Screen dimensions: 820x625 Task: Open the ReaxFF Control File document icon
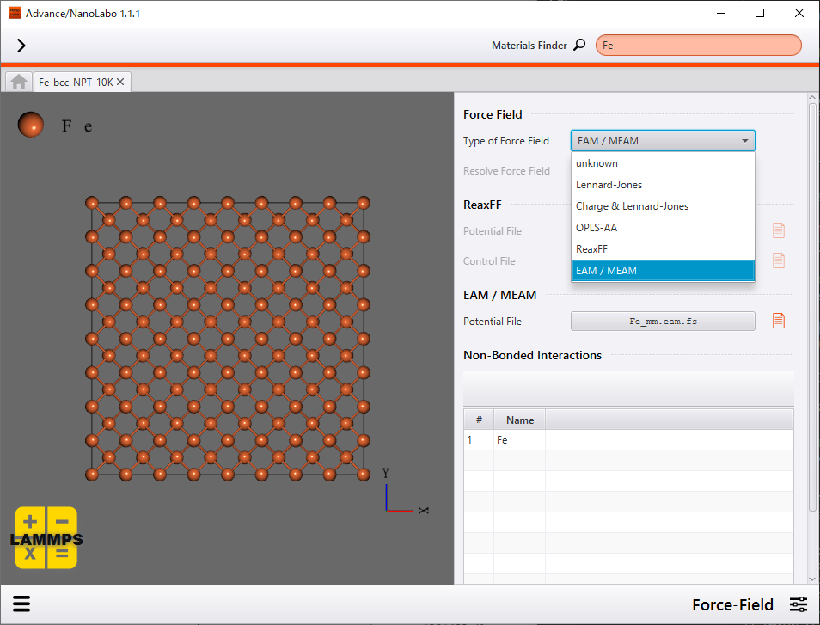pos(779,260)
